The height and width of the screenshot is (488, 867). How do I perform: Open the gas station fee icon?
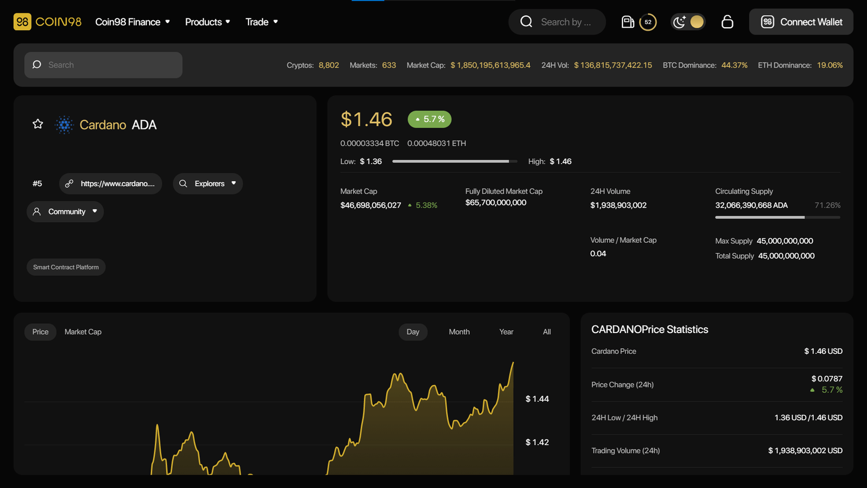[628, 22]
